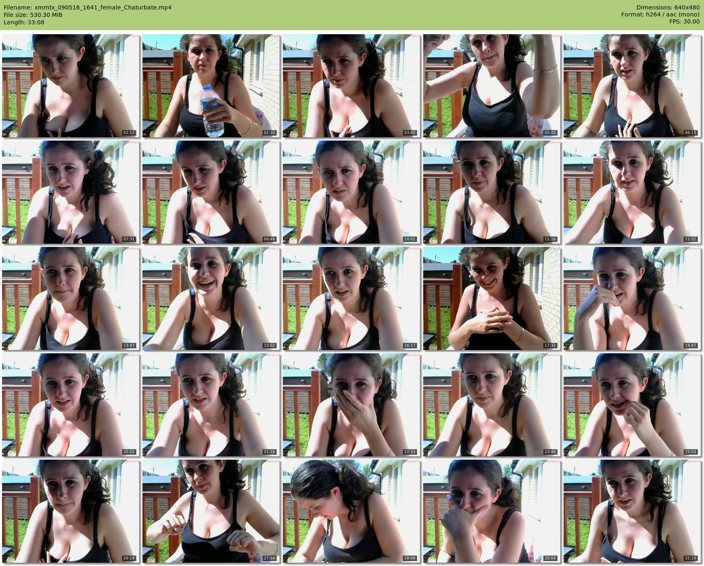Click the thumbnail labeled 26:18
The height and width of the screenshot is (566, 704).
pos(71,511)
